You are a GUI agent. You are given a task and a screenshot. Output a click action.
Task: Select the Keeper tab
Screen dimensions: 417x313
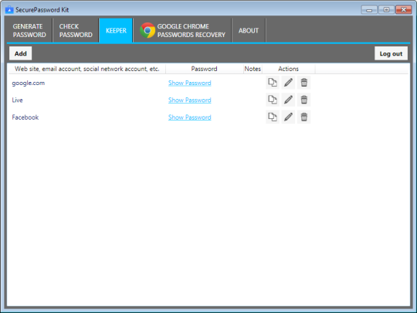click(116, 30)
